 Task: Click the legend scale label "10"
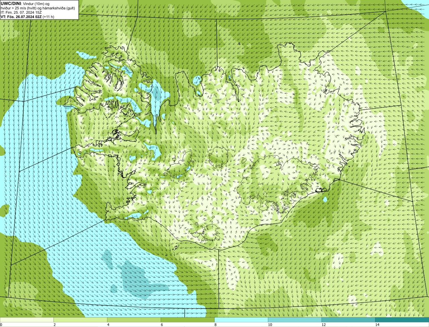coord(270,325)
